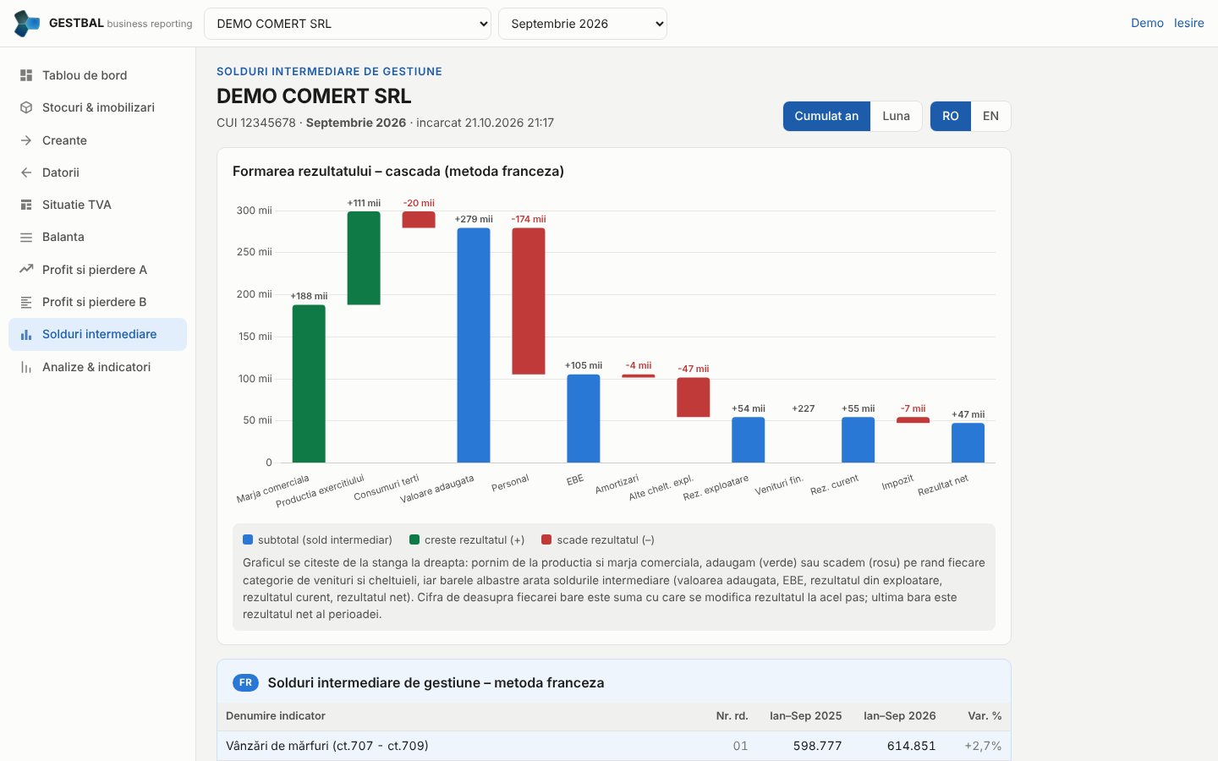Click the Denumire indicator column header
Image resolution: width=1218 pixels, height=761 pixels.
(276, 715)
